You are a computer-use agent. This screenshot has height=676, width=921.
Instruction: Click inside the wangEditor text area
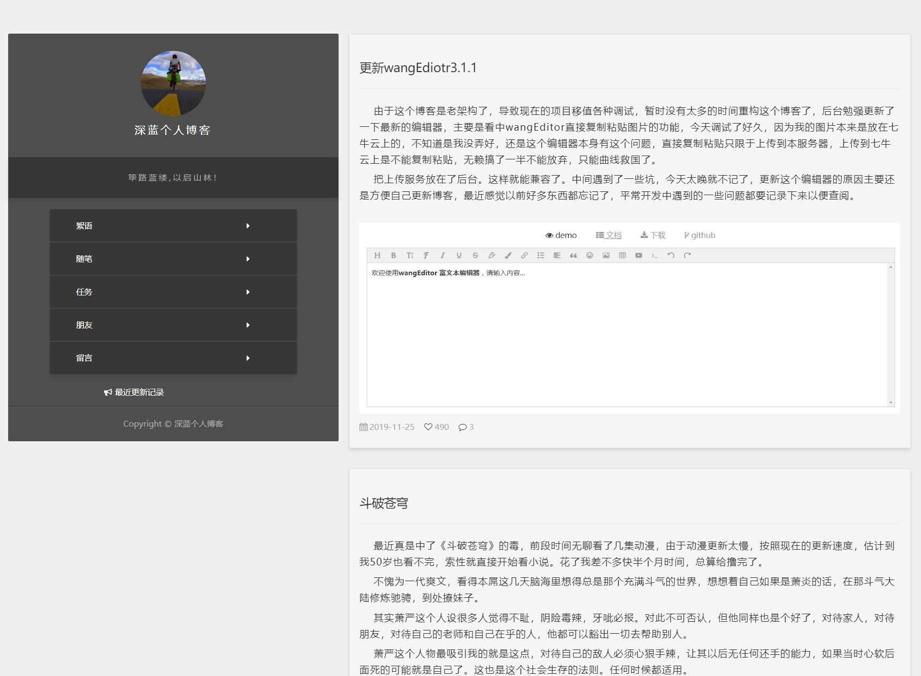627,335
